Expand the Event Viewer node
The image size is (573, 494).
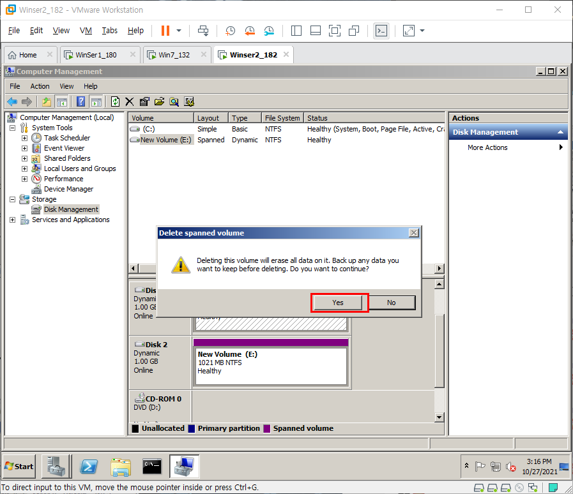[24, 148]
